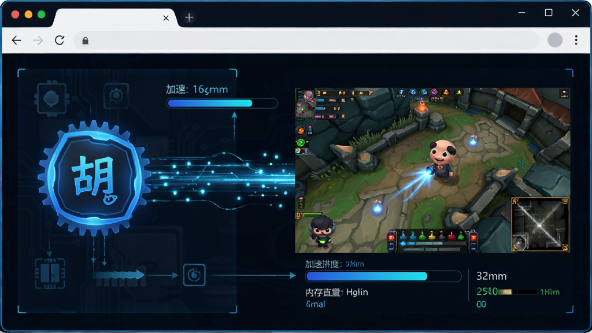592x333 pixels.
Task: Click the "32mm" value
Action: pos(491,276)
